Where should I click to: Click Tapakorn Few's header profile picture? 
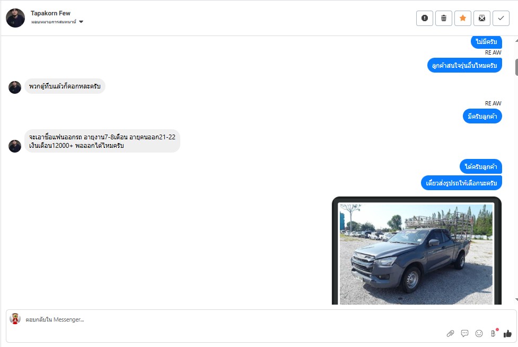point(15,18)
